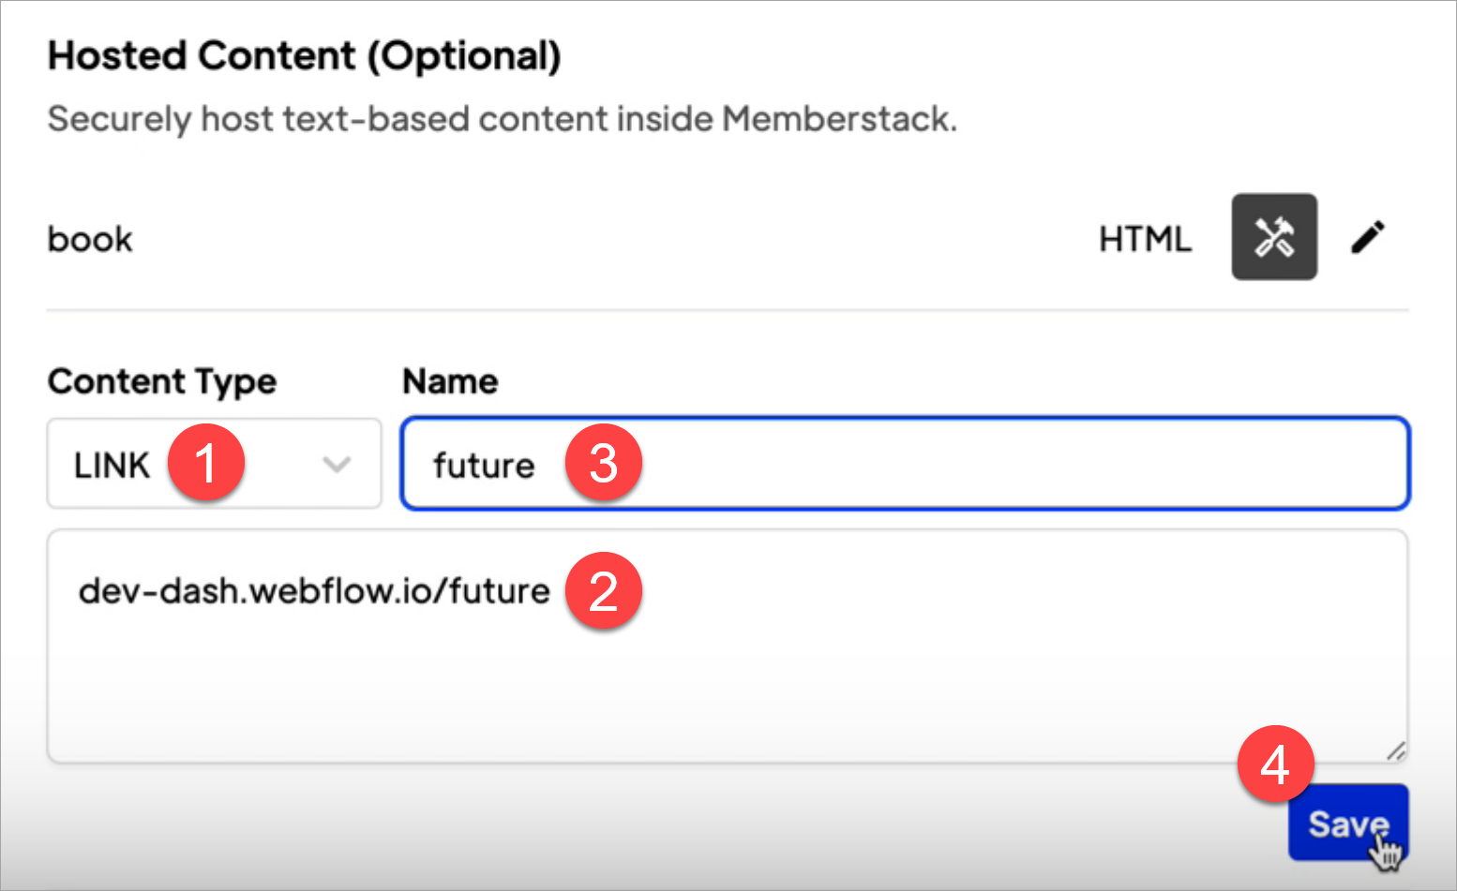
Task: Click the divider line below book row
Action: pyautogui.click(x=728, y=309)
